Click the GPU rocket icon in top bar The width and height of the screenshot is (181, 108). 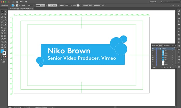pyautogui.click(x=26, y=2)
